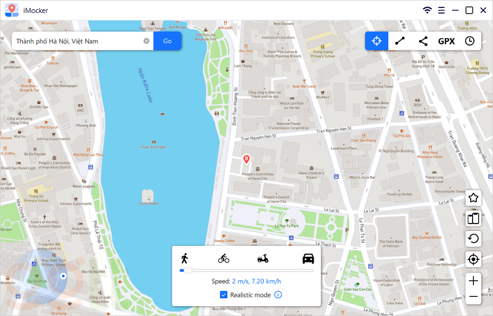
Task: Center map on current location
Action: 473,259
